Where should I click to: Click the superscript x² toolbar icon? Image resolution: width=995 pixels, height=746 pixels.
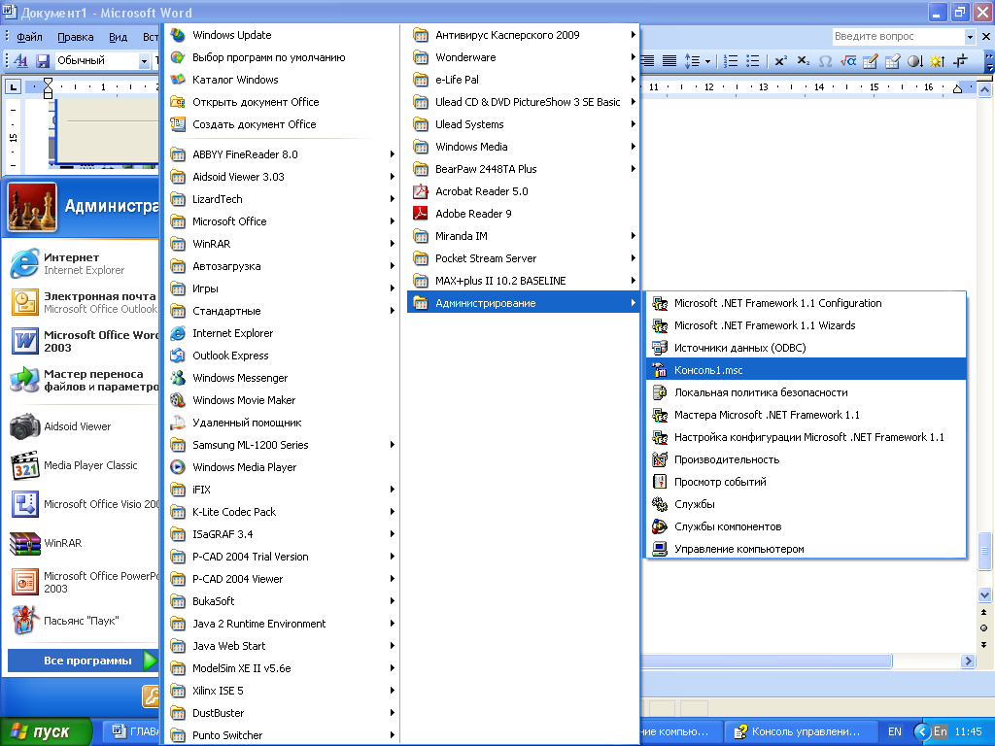[x=780, y=61]
